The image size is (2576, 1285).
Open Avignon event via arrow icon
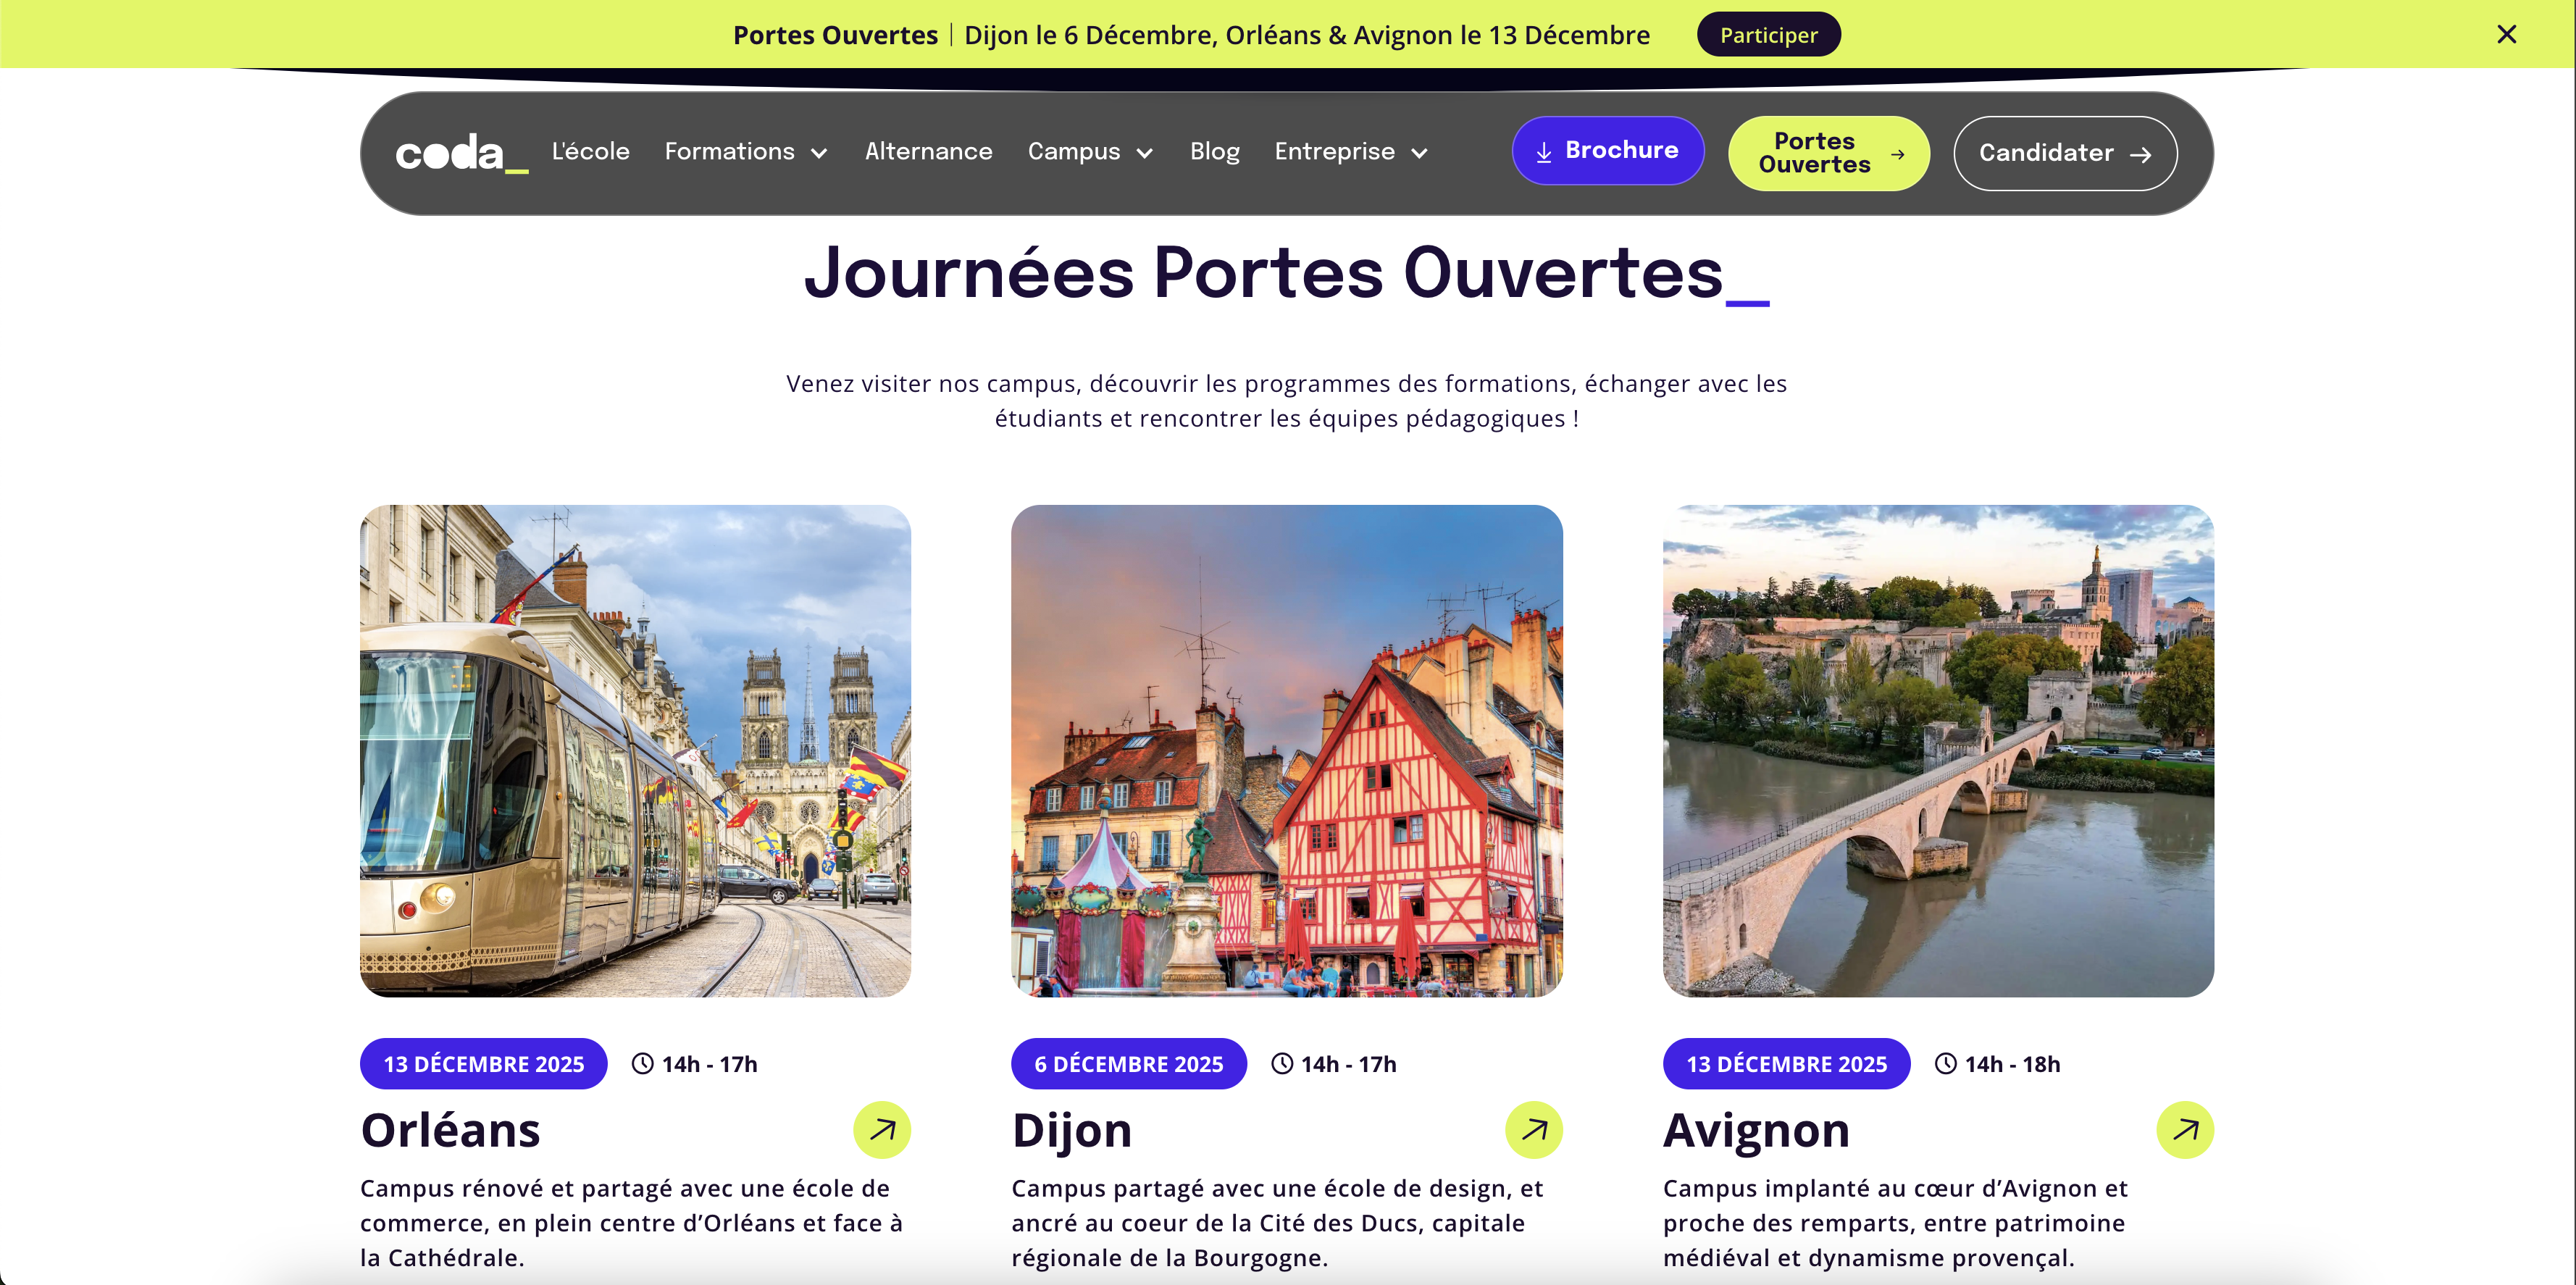[2185, 1130]
